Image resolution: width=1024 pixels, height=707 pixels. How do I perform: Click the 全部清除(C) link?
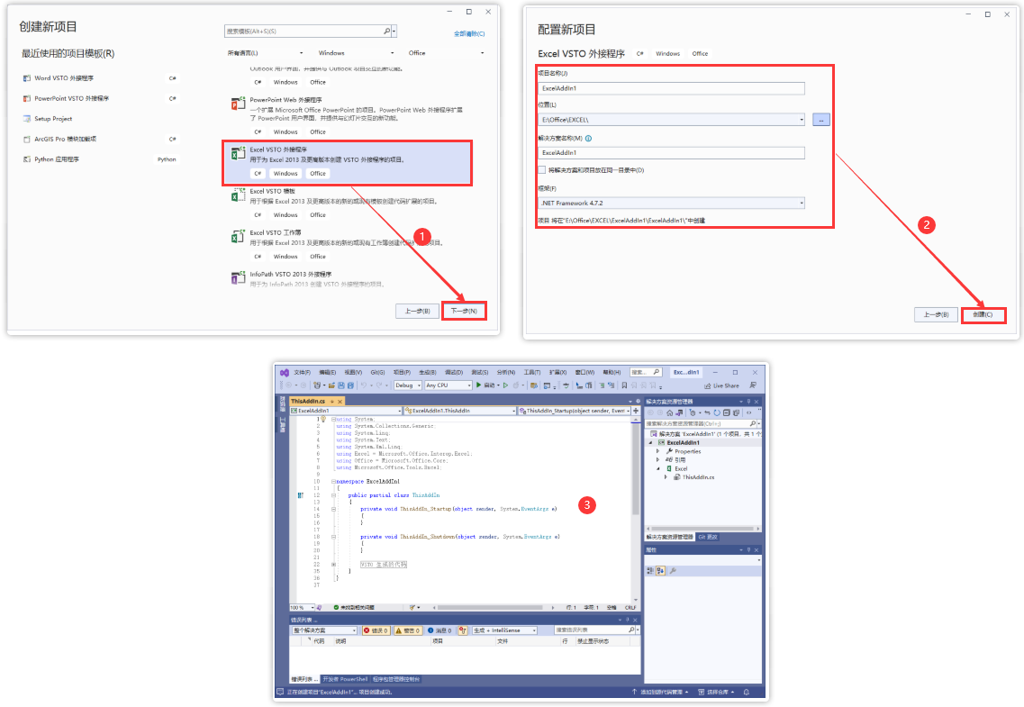[469, 33]
